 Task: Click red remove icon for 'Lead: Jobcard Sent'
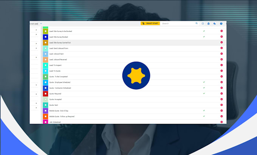221,53
